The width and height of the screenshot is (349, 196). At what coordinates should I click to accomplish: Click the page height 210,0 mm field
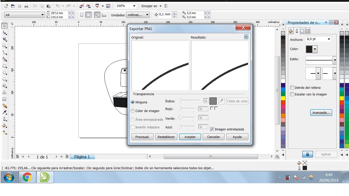(x=59, y=17)
